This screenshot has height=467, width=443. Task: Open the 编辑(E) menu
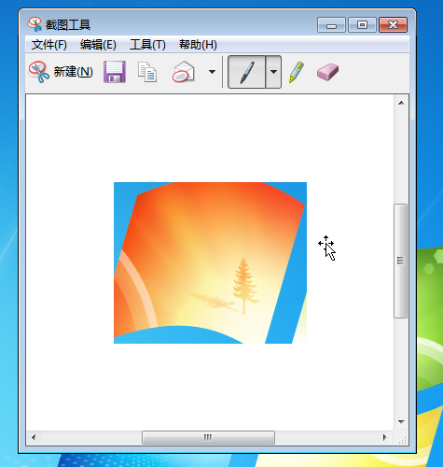tap(98, 45)
